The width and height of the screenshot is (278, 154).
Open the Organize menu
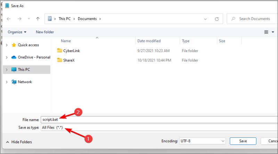(x=17, y=32)
